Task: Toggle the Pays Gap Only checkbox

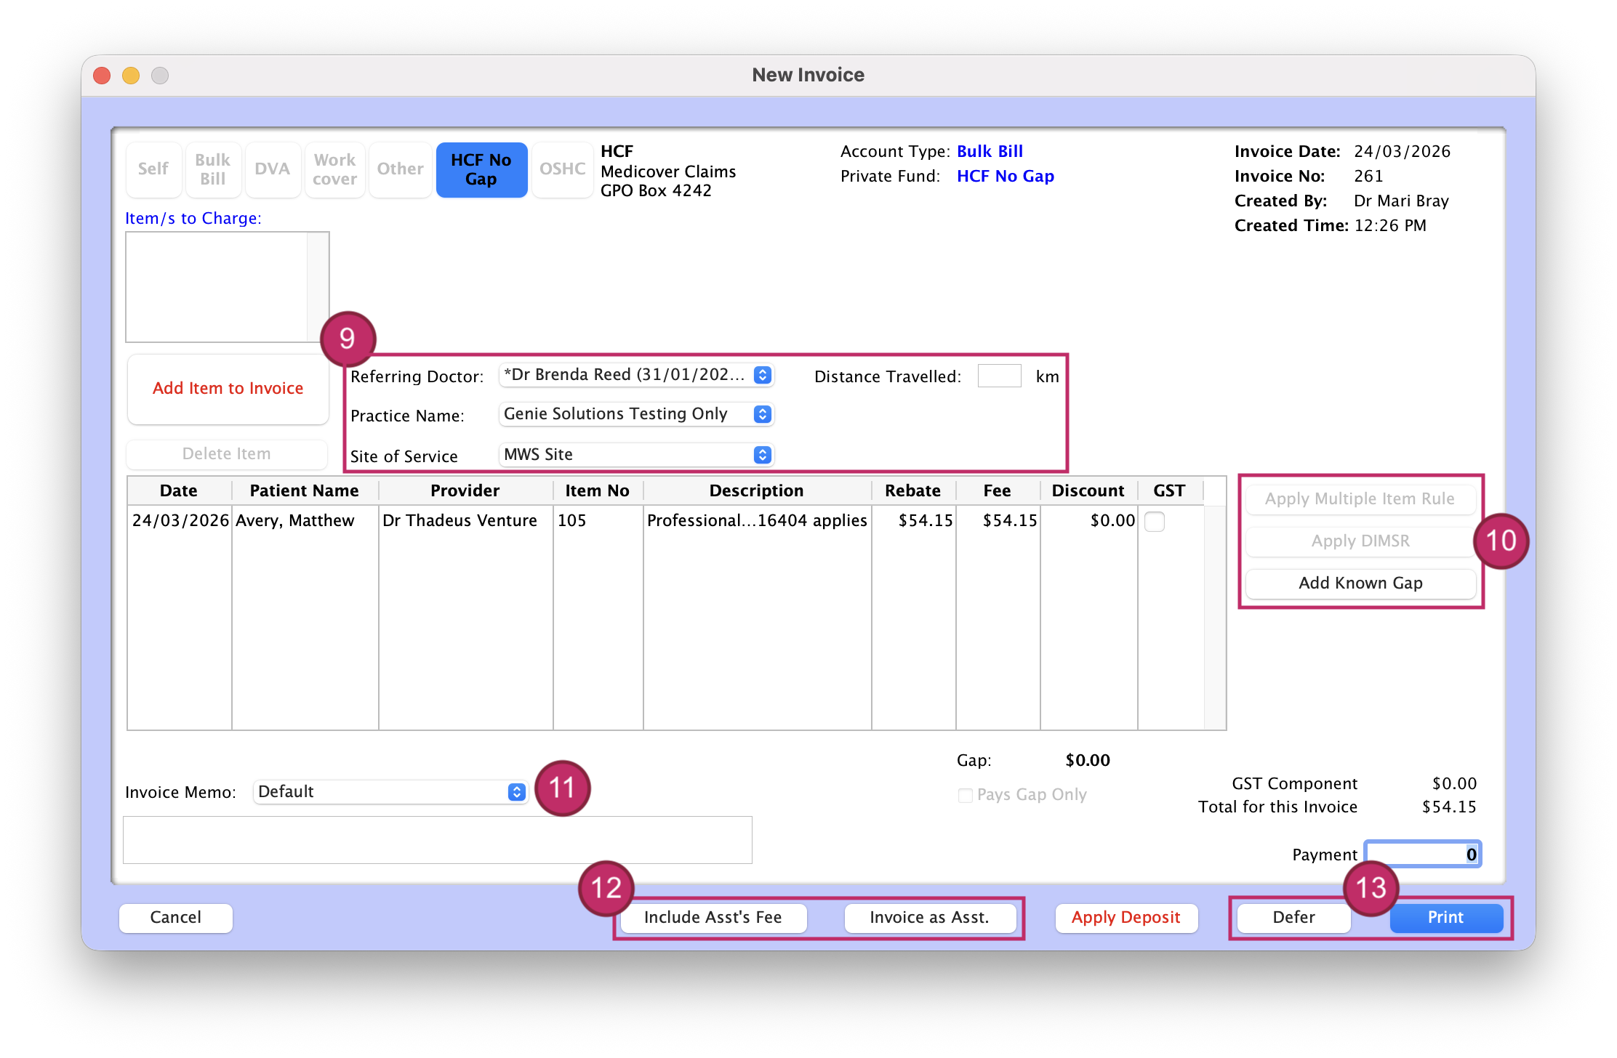Action: pyautogui.click(x=966, y=796)
